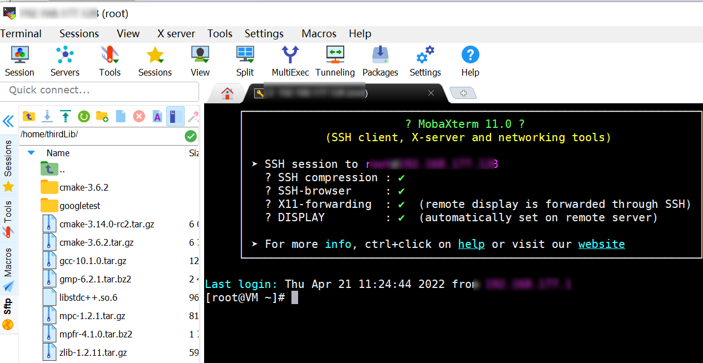Go to parent directory in SFTP browser
This screenshot has height=363, width=703.
pos(28,117)
